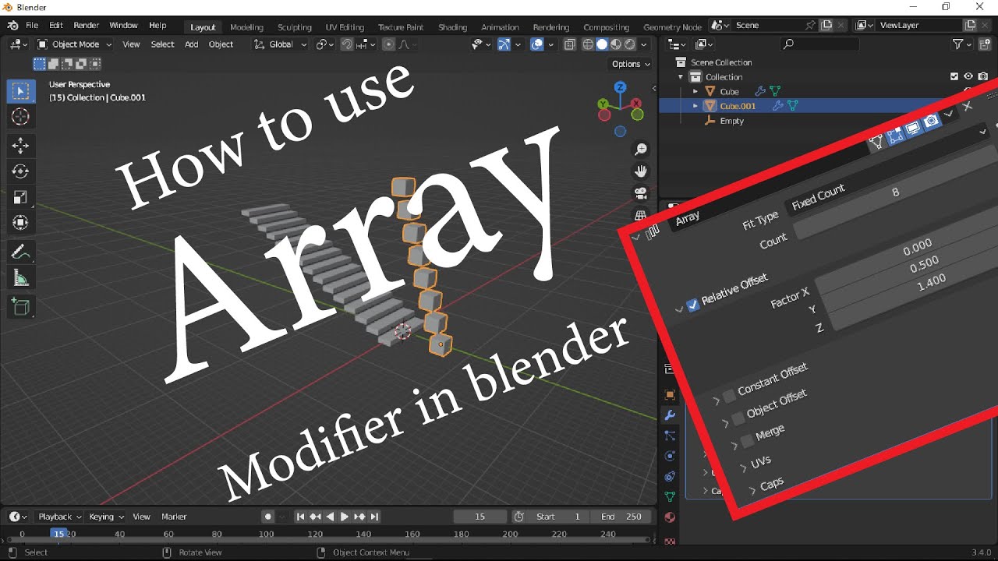Click the viewport zoom magnifier icon
The height and width of the screenshot is (561, 998).
(x=641, y=149)
